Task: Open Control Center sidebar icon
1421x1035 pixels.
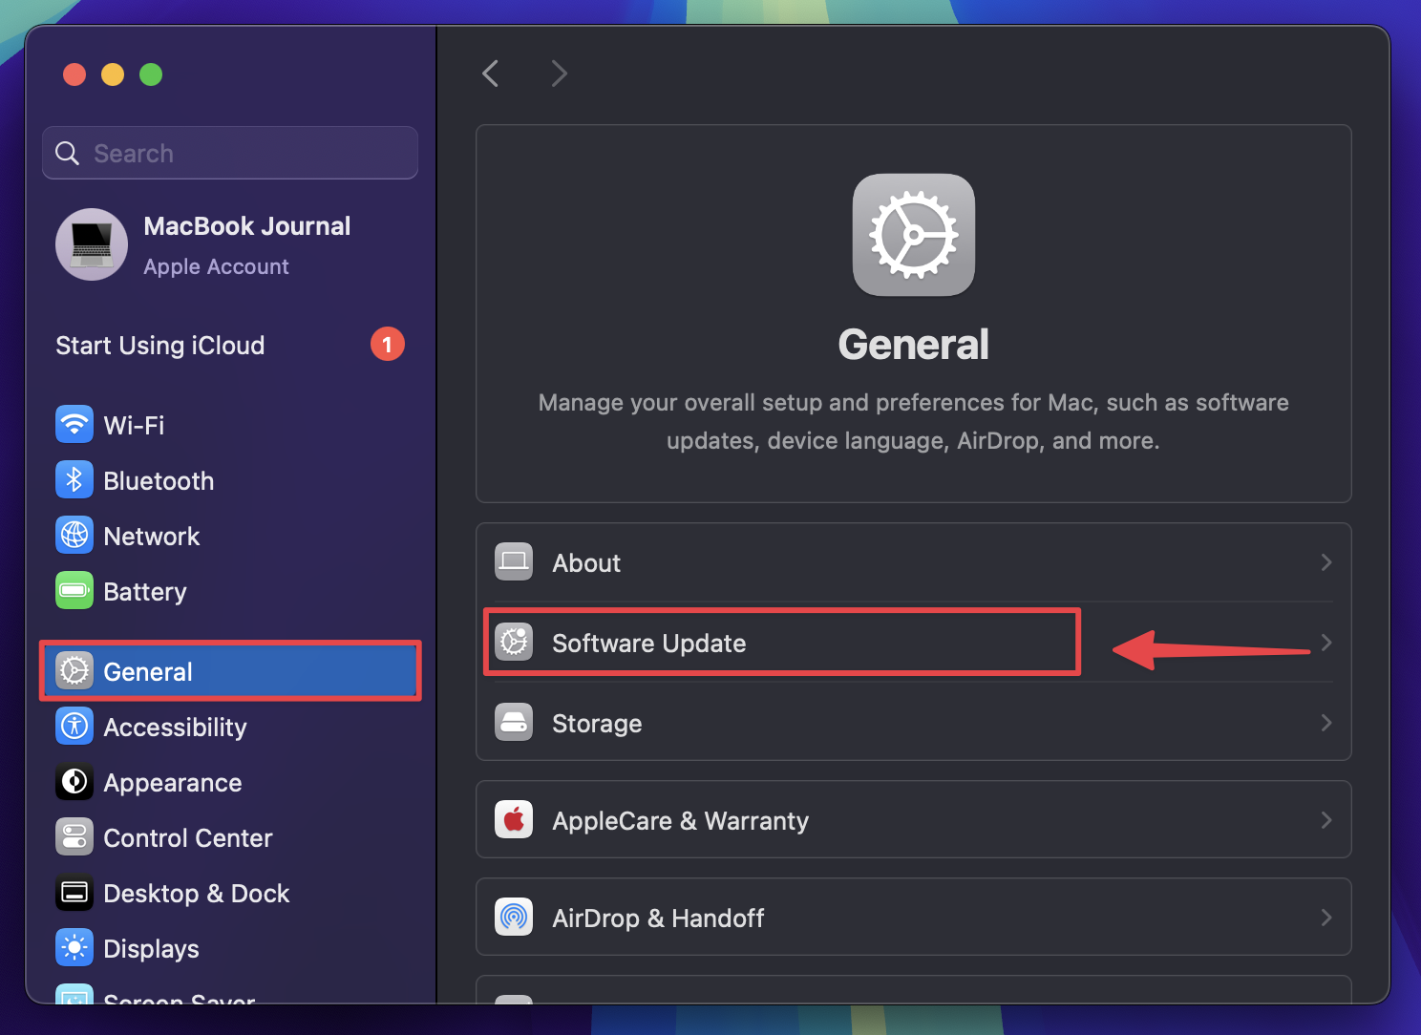Action: [x=74, y=837]
